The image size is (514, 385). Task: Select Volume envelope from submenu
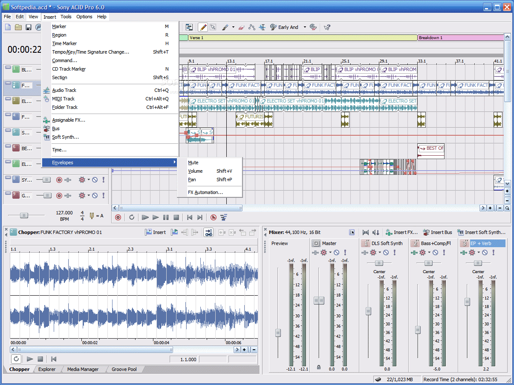[210, 171]
